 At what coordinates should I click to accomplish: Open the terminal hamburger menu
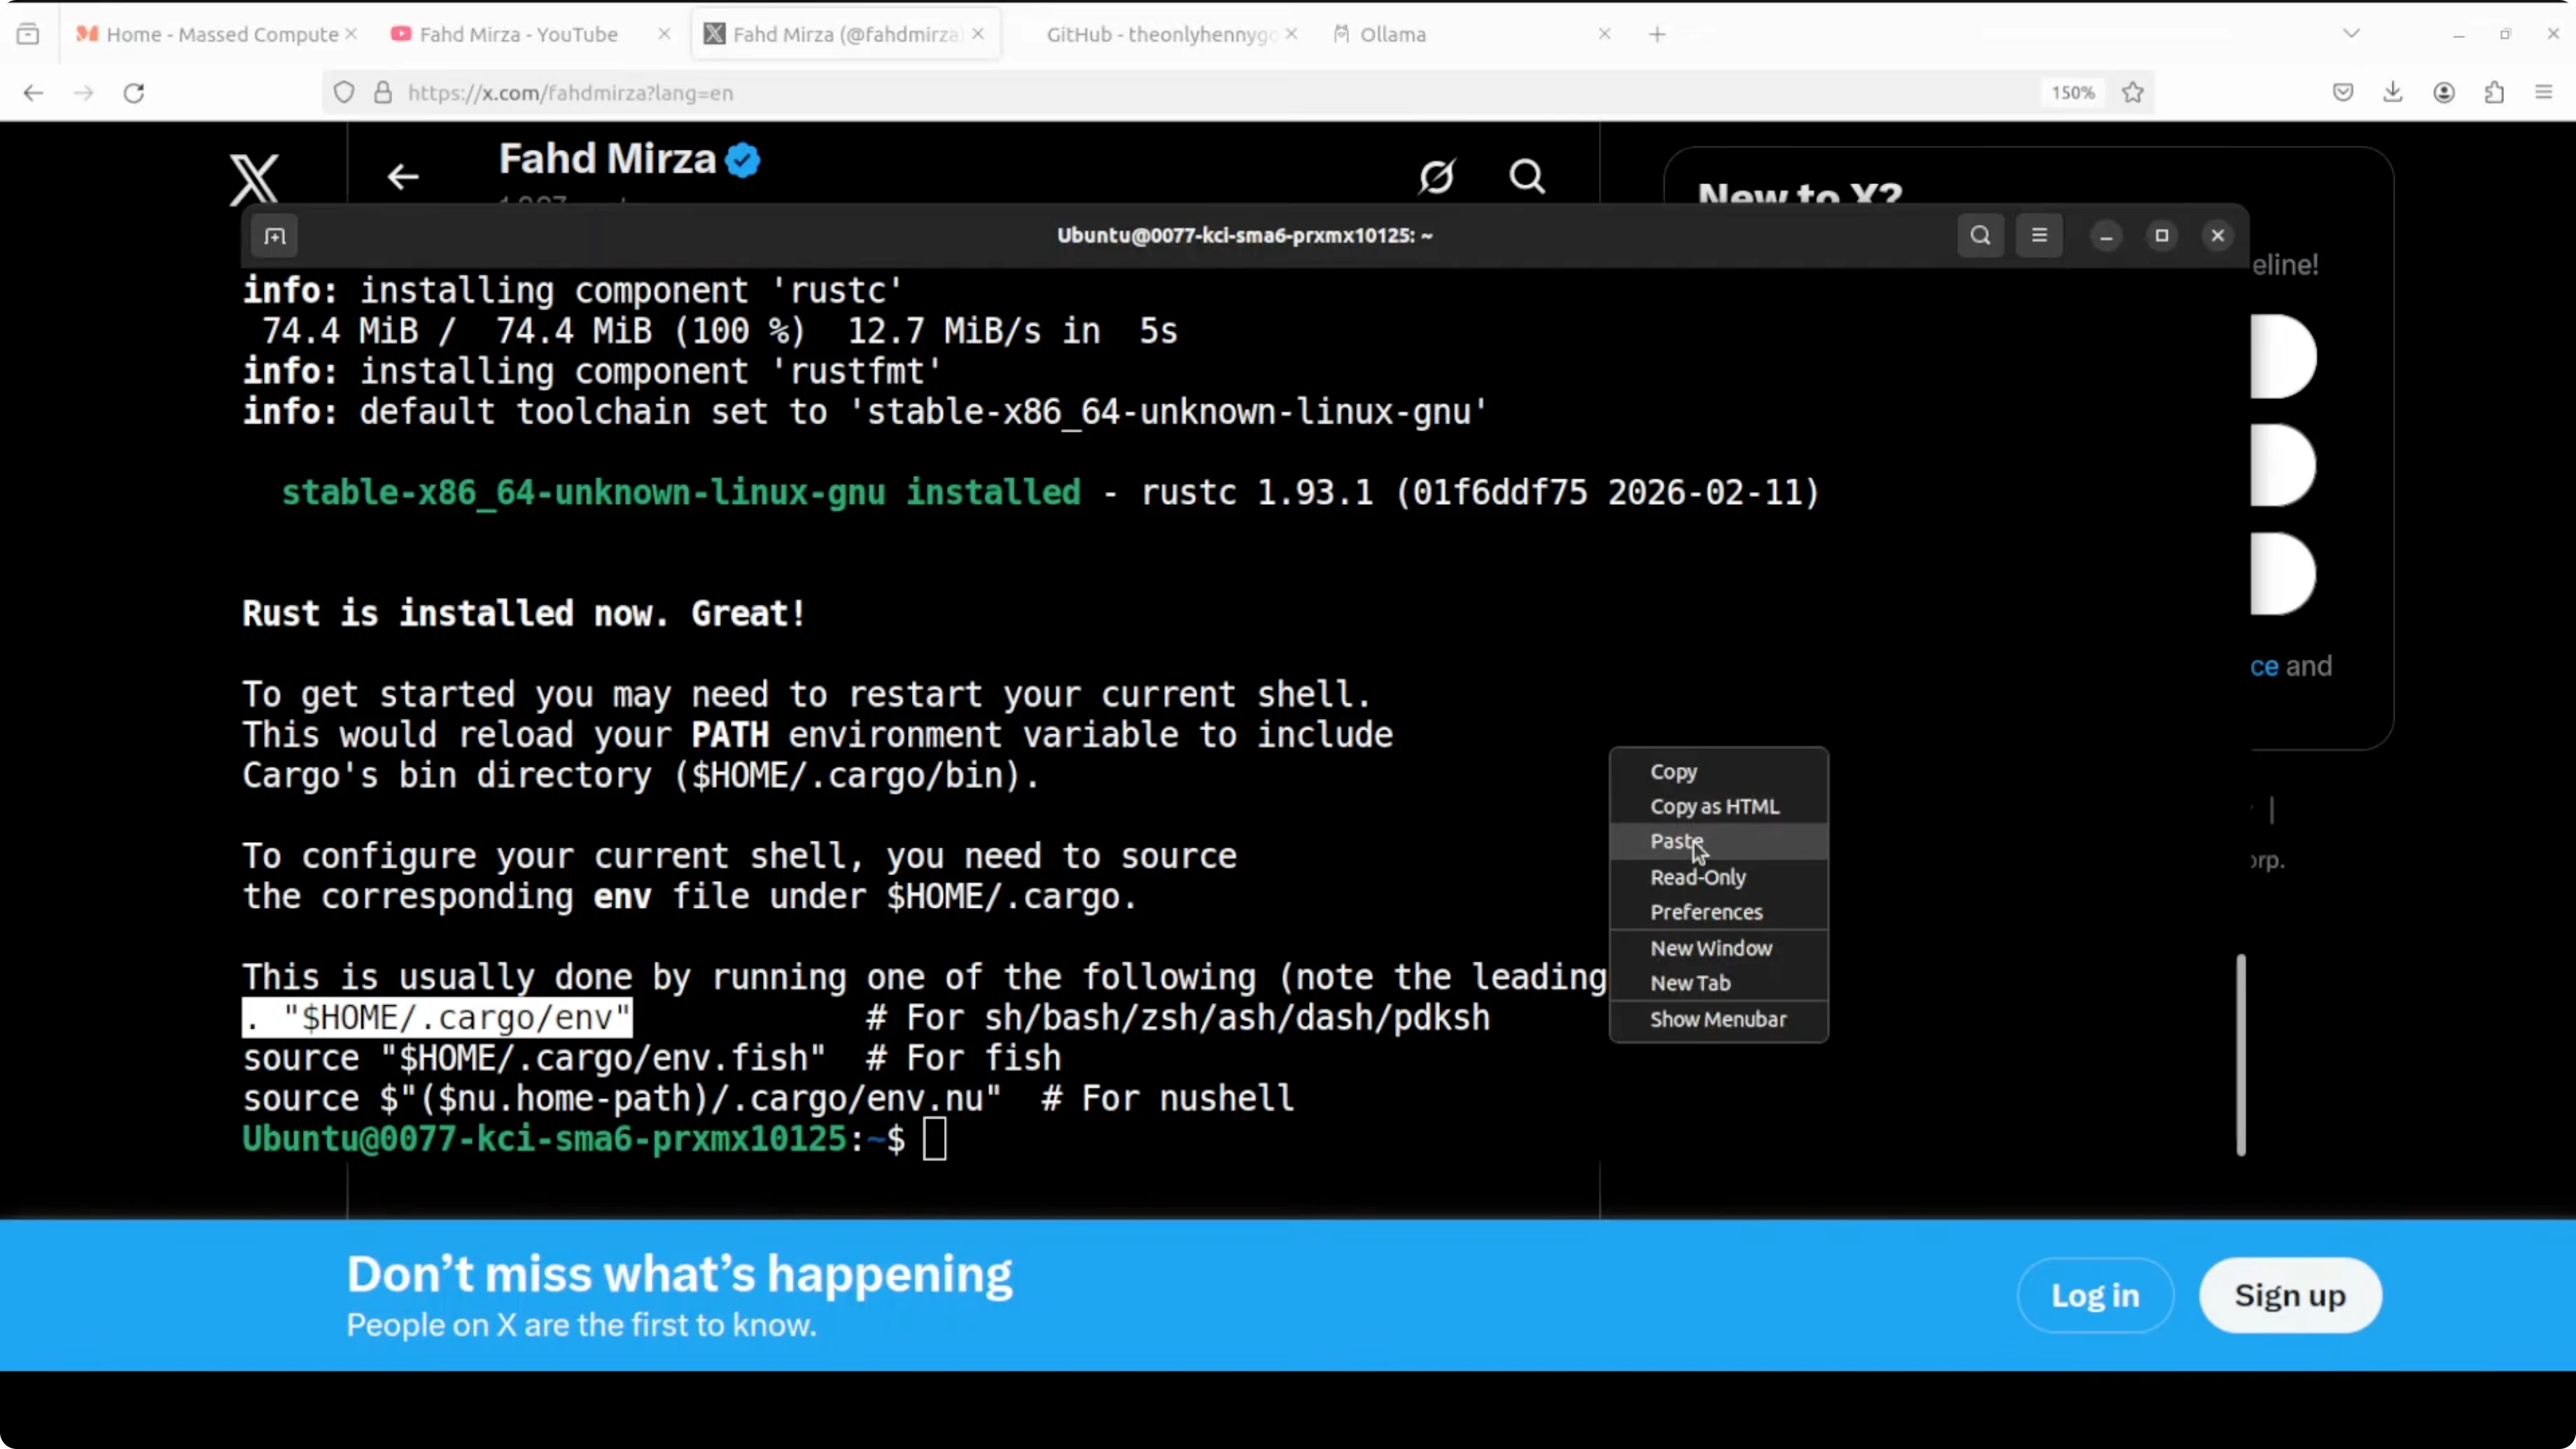tap(2039, 236)
